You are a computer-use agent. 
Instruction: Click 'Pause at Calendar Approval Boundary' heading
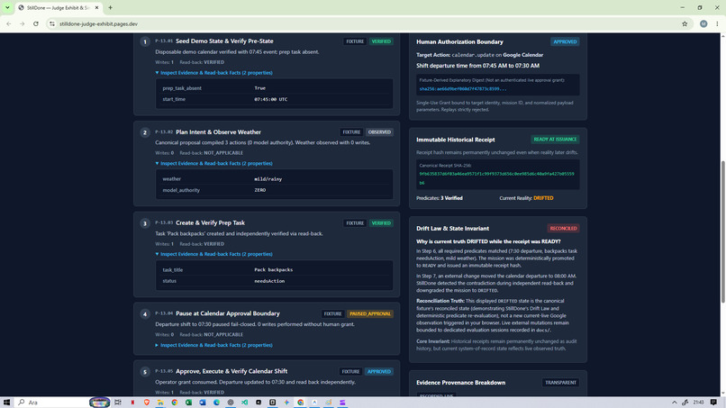[x=227, y=313]
